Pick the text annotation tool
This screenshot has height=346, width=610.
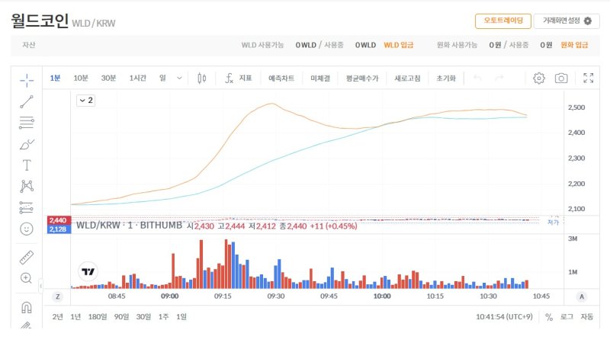(27, 165)
